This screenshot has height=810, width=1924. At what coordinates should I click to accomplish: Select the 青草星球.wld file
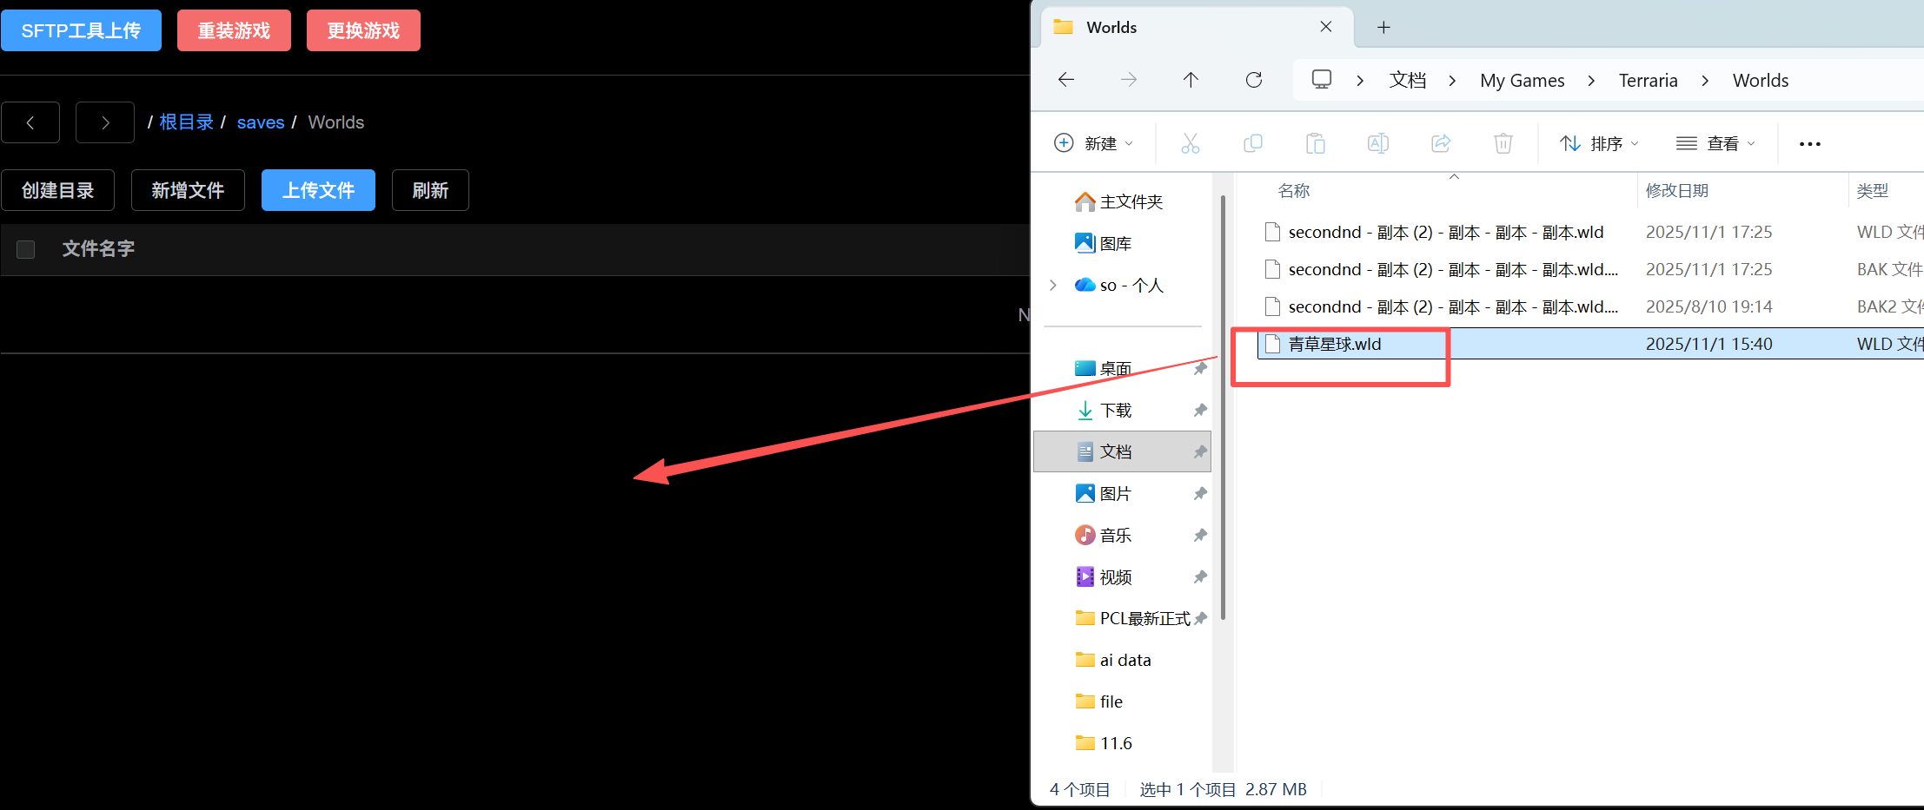click(x=1334, y=344)
